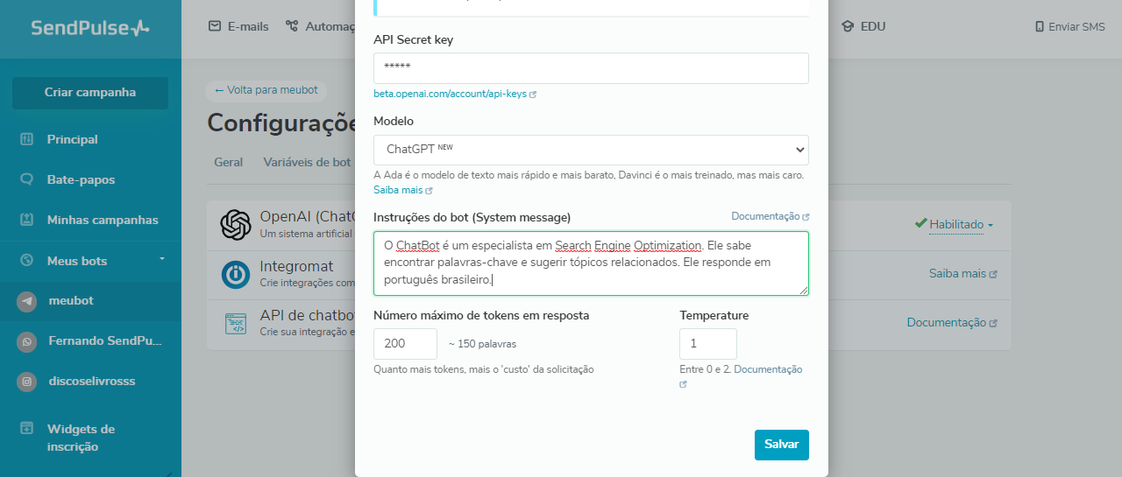The width and height of the screenshot is (1122, 477).
Task: Expand the Habilitado status dropdown
Action: pos(961,225)
